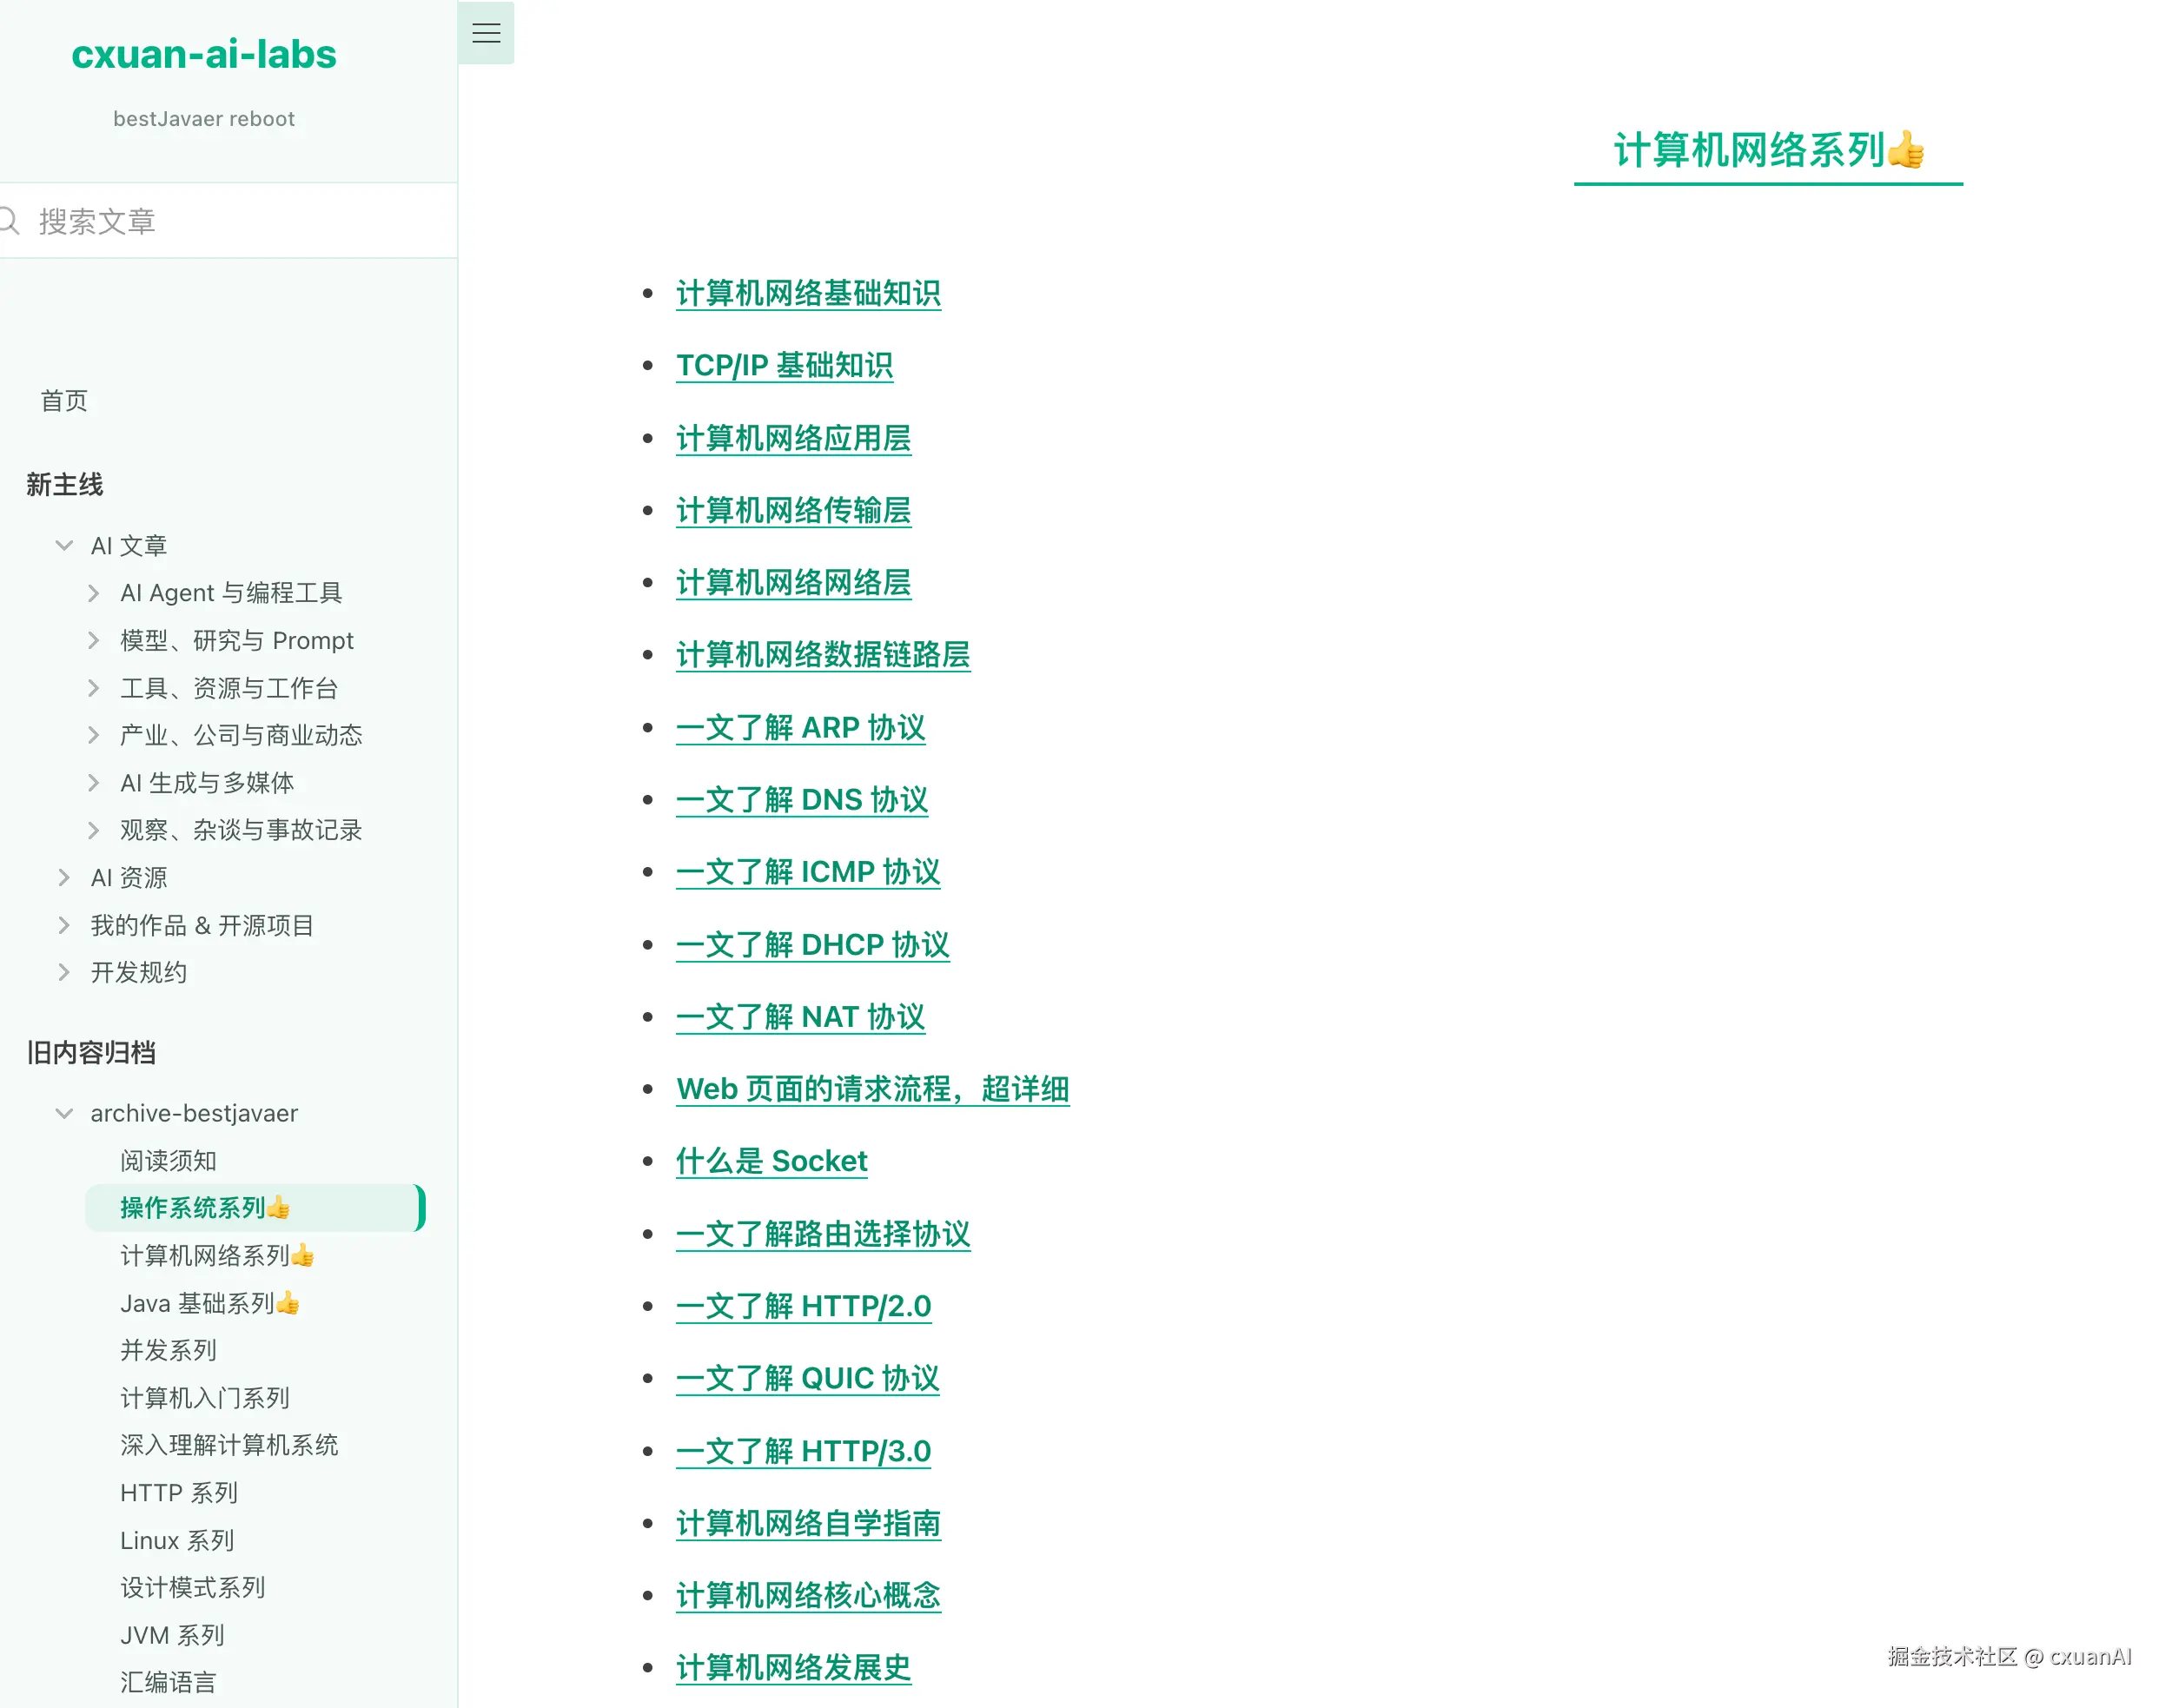Select 汇编语言 sidebar item
Viewport: 2172px width, 1708px height.
point(168,1683)
